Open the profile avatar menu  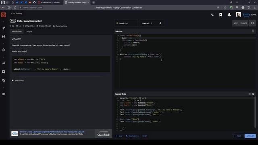238,14
